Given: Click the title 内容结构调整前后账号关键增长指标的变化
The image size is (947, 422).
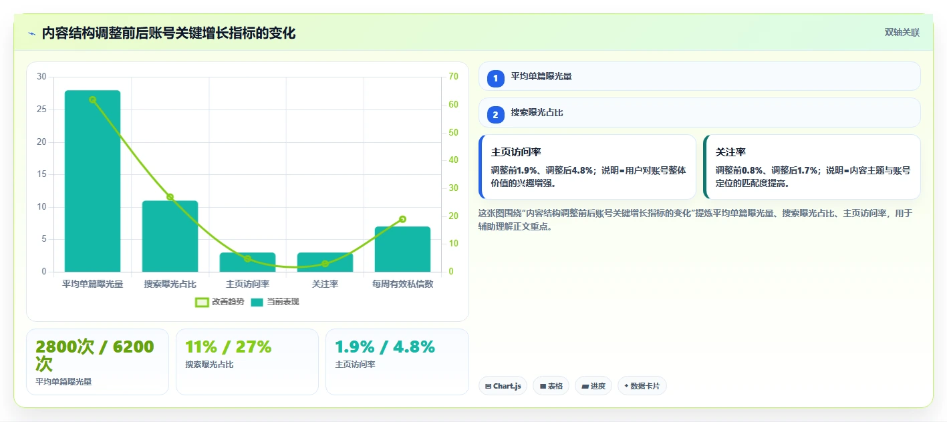Looking at the screenshot, I should pyautogui.click(x=168, y=33).
